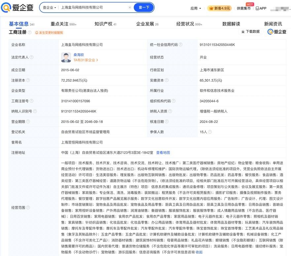
Task: Click the 查一下 search button
Action: pyautogui.click(x=144, y=7)
